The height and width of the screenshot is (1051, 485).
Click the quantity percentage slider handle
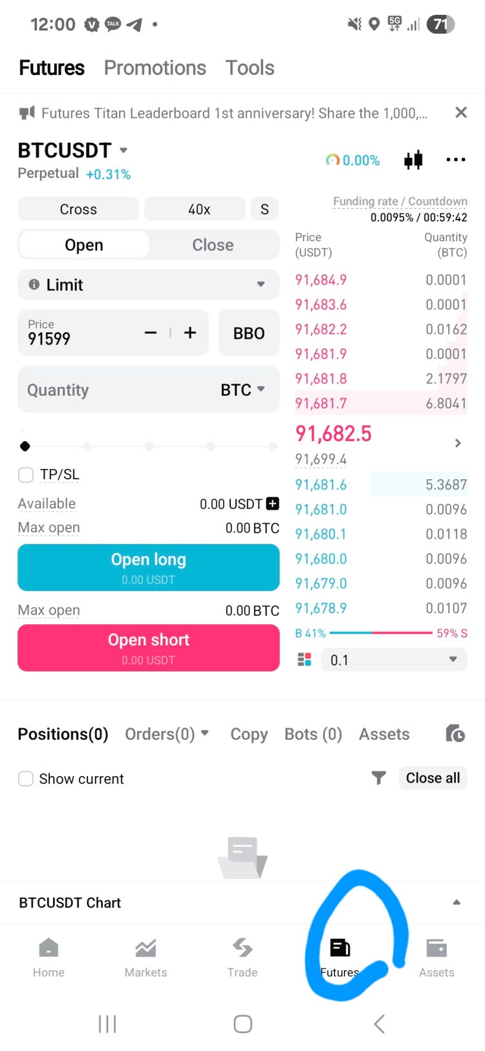[x=25, y=446]
